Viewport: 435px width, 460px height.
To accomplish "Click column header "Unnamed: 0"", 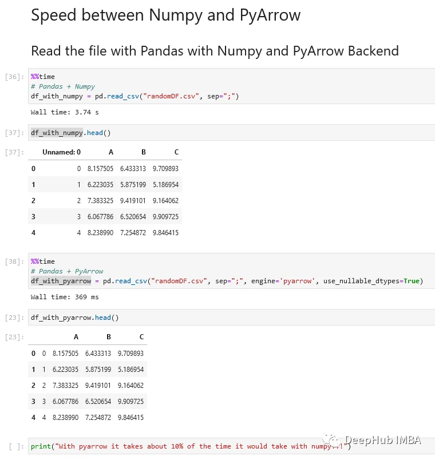I will (x=61, y=152).
